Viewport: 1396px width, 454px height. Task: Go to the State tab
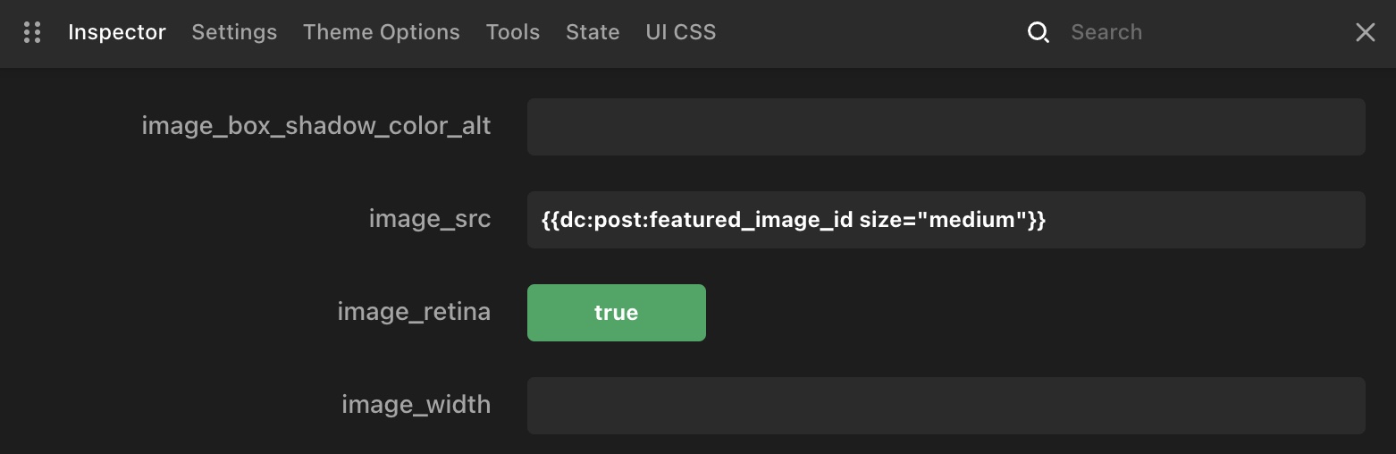593,32
